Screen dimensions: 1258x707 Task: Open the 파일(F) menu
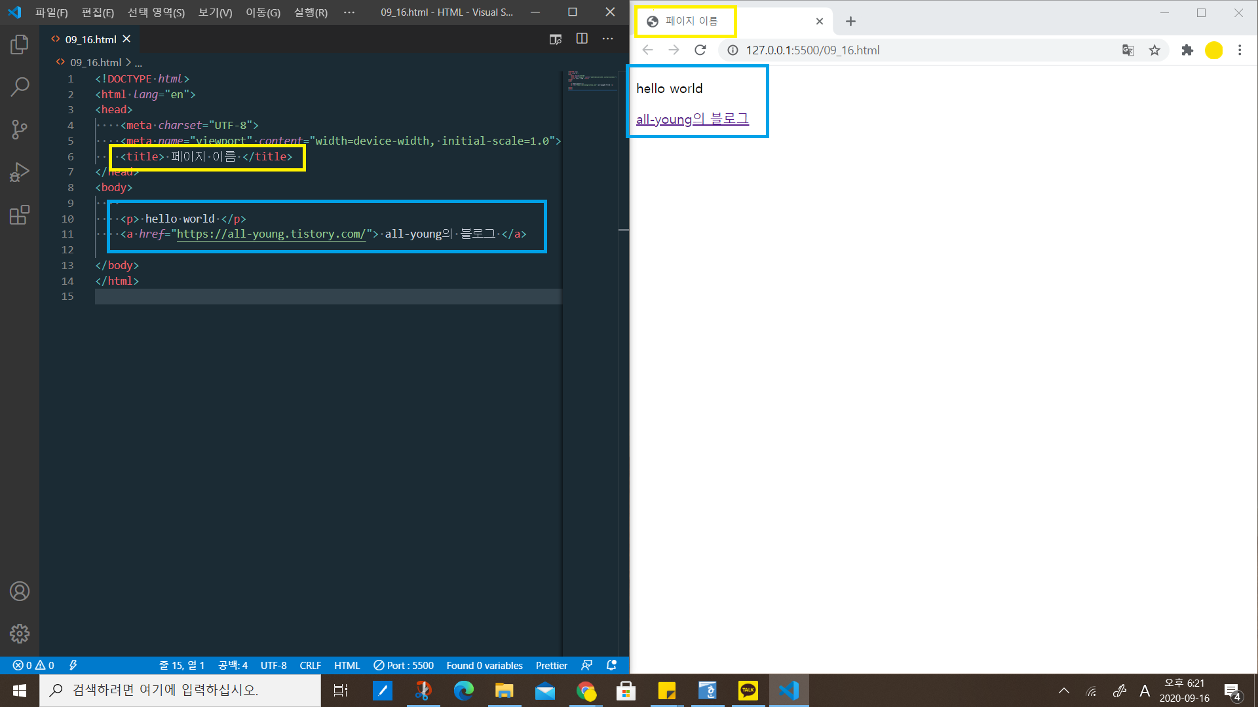click(x=51, y=12)
